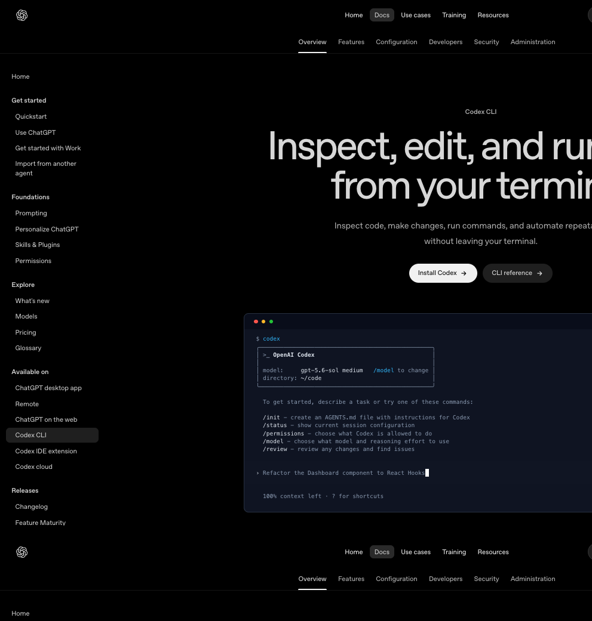
Task: Open Changelog in the sidebar
Action: (31, 506)
